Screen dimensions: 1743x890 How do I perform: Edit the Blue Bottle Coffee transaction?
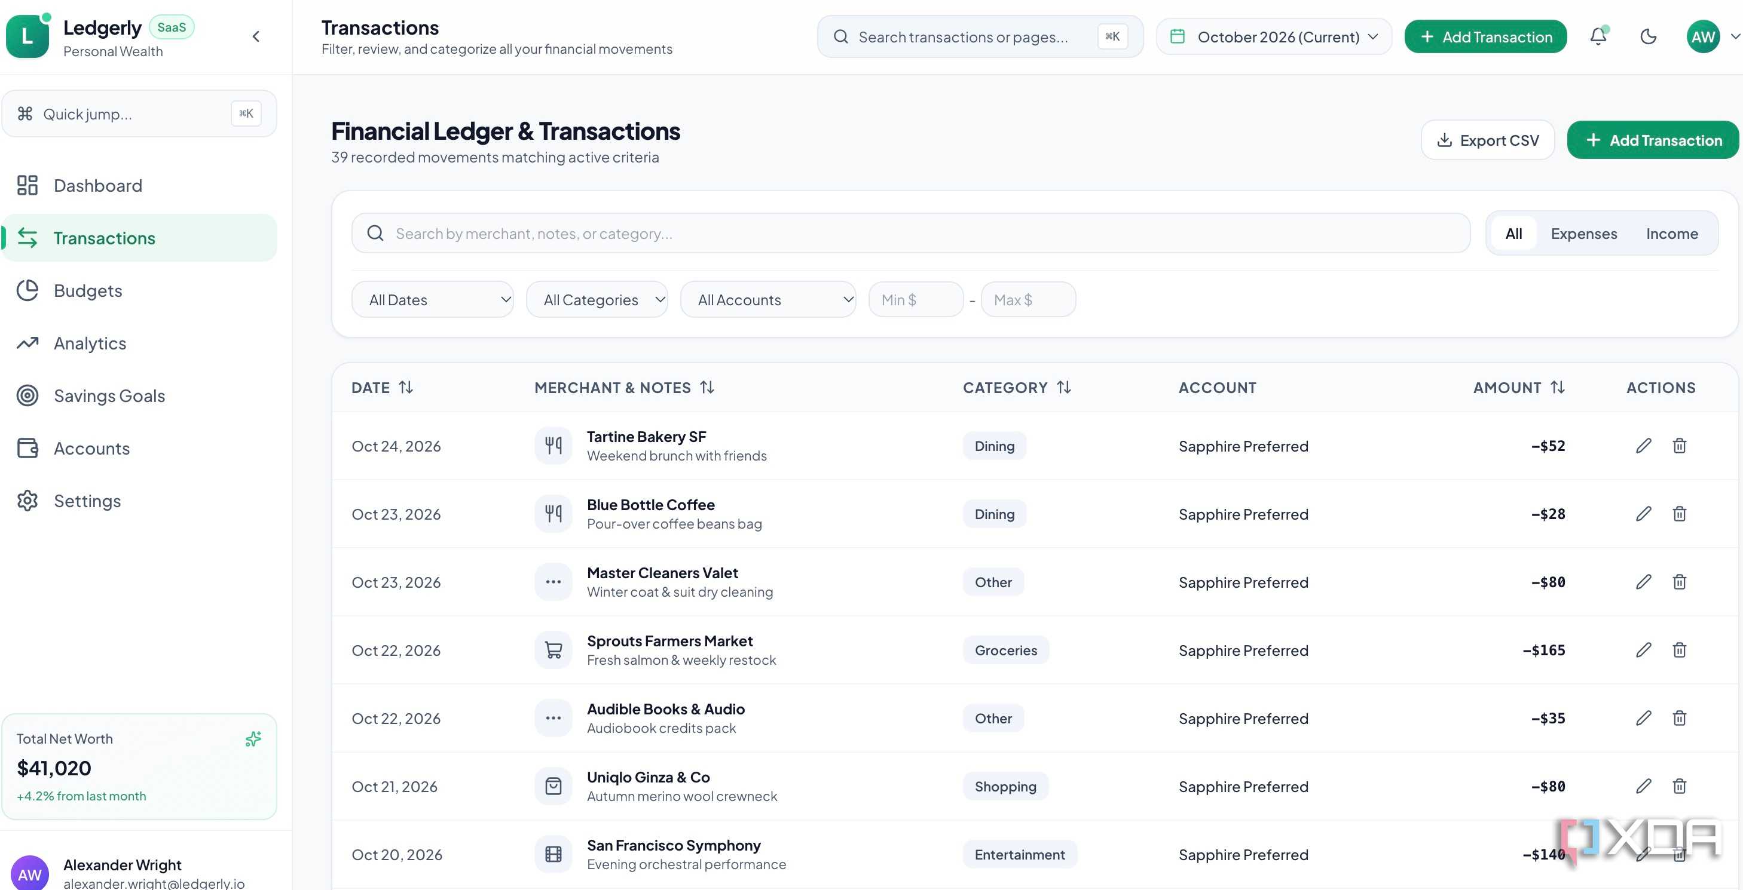pos(1644,514)
